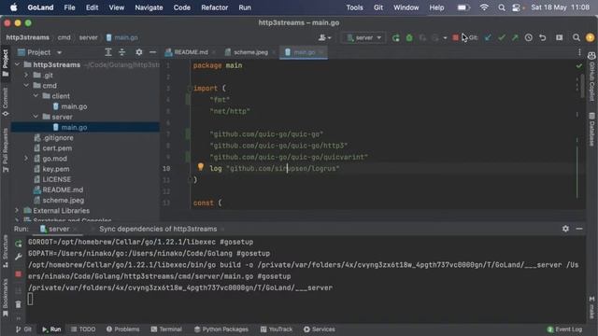Image resolution: width=598 pixels, height=336 pixels.
Task: Open macOS Spotlight search icon
Action: pos(502,7)
